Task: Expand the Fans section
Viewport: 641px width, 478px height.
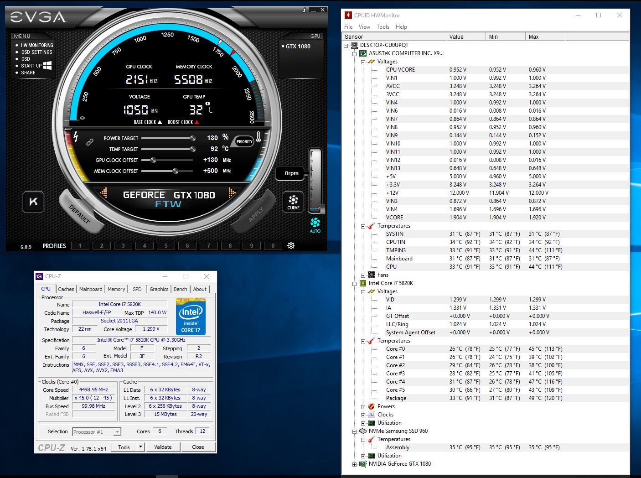Action: pos(363,275)
